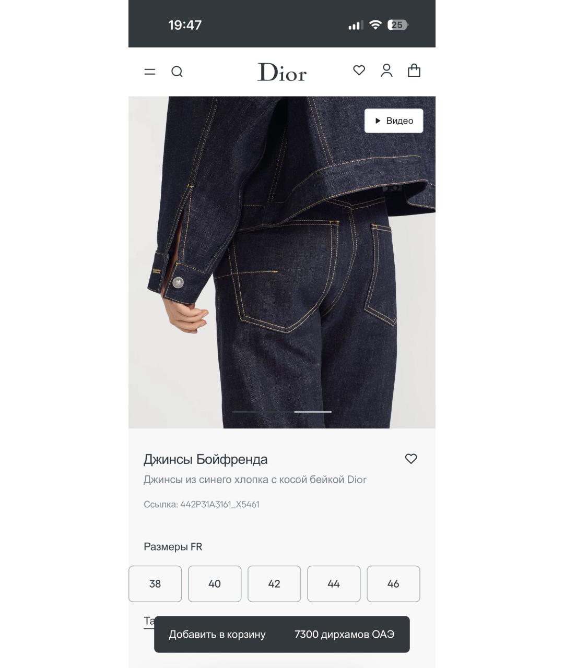Choose FR size 44

coord(334,583)
